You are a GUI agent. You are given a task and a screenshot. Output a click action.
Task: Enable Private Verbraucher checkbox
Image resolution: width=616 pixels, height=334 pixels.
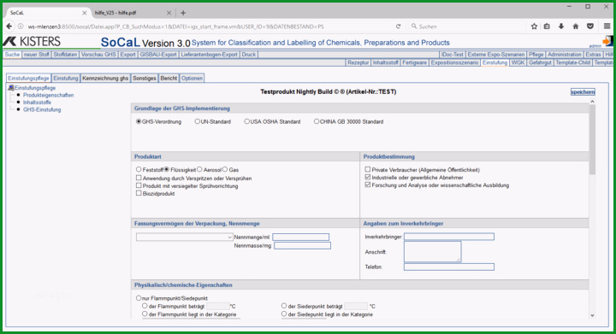coord(368,169)
